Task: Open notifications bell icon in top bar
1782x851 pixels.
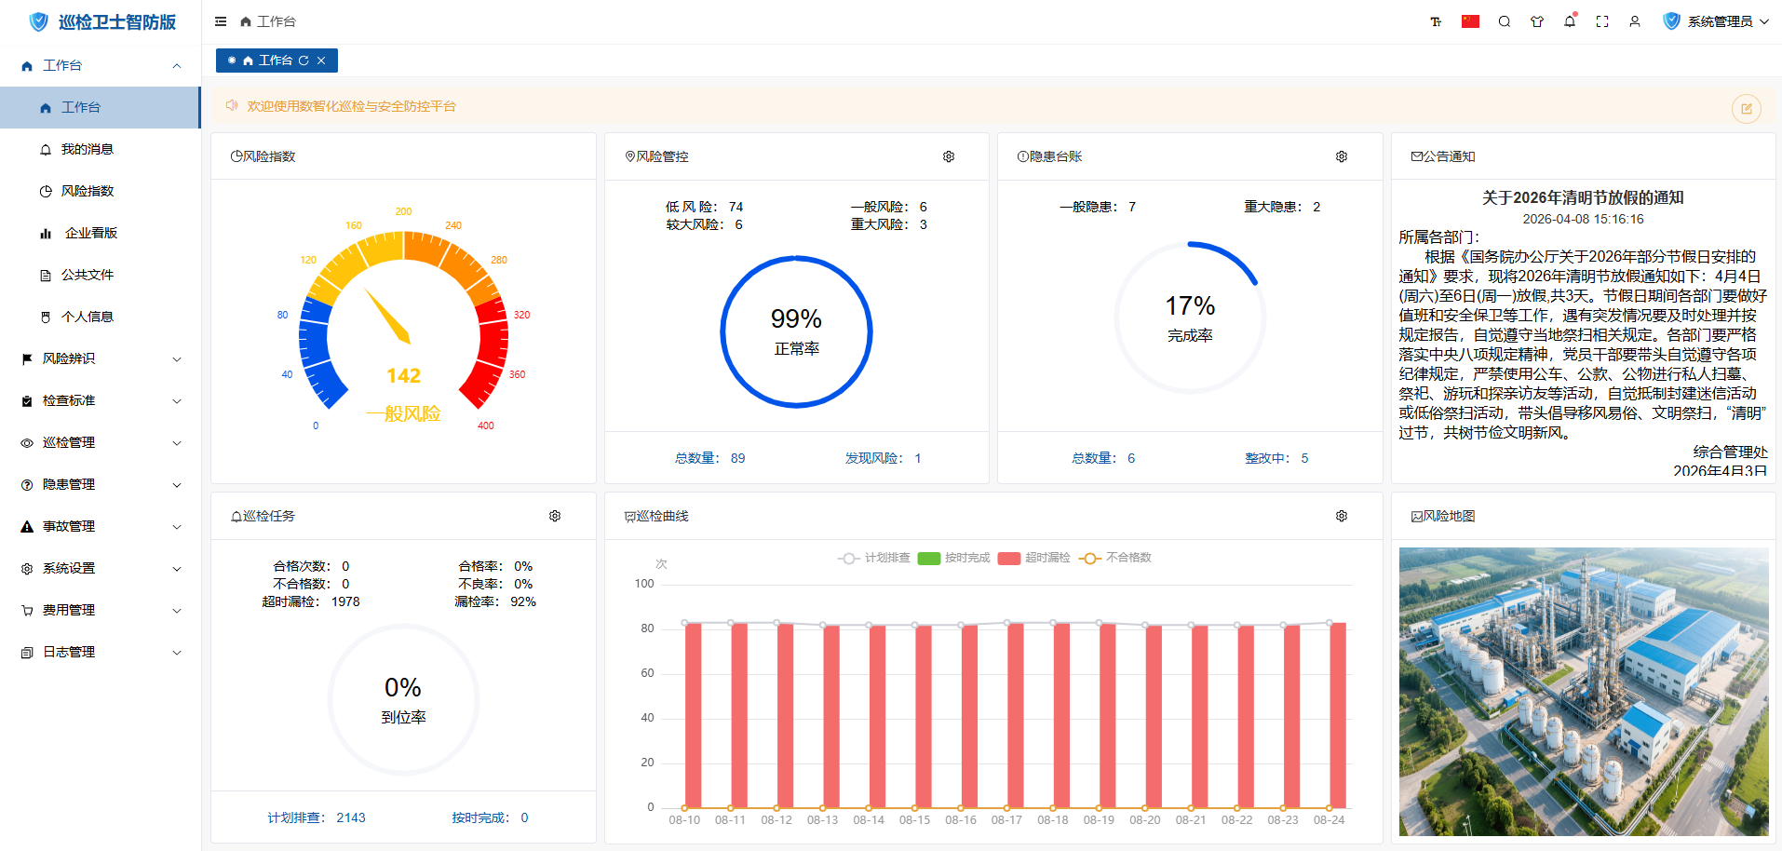Action: point(1570,21)
